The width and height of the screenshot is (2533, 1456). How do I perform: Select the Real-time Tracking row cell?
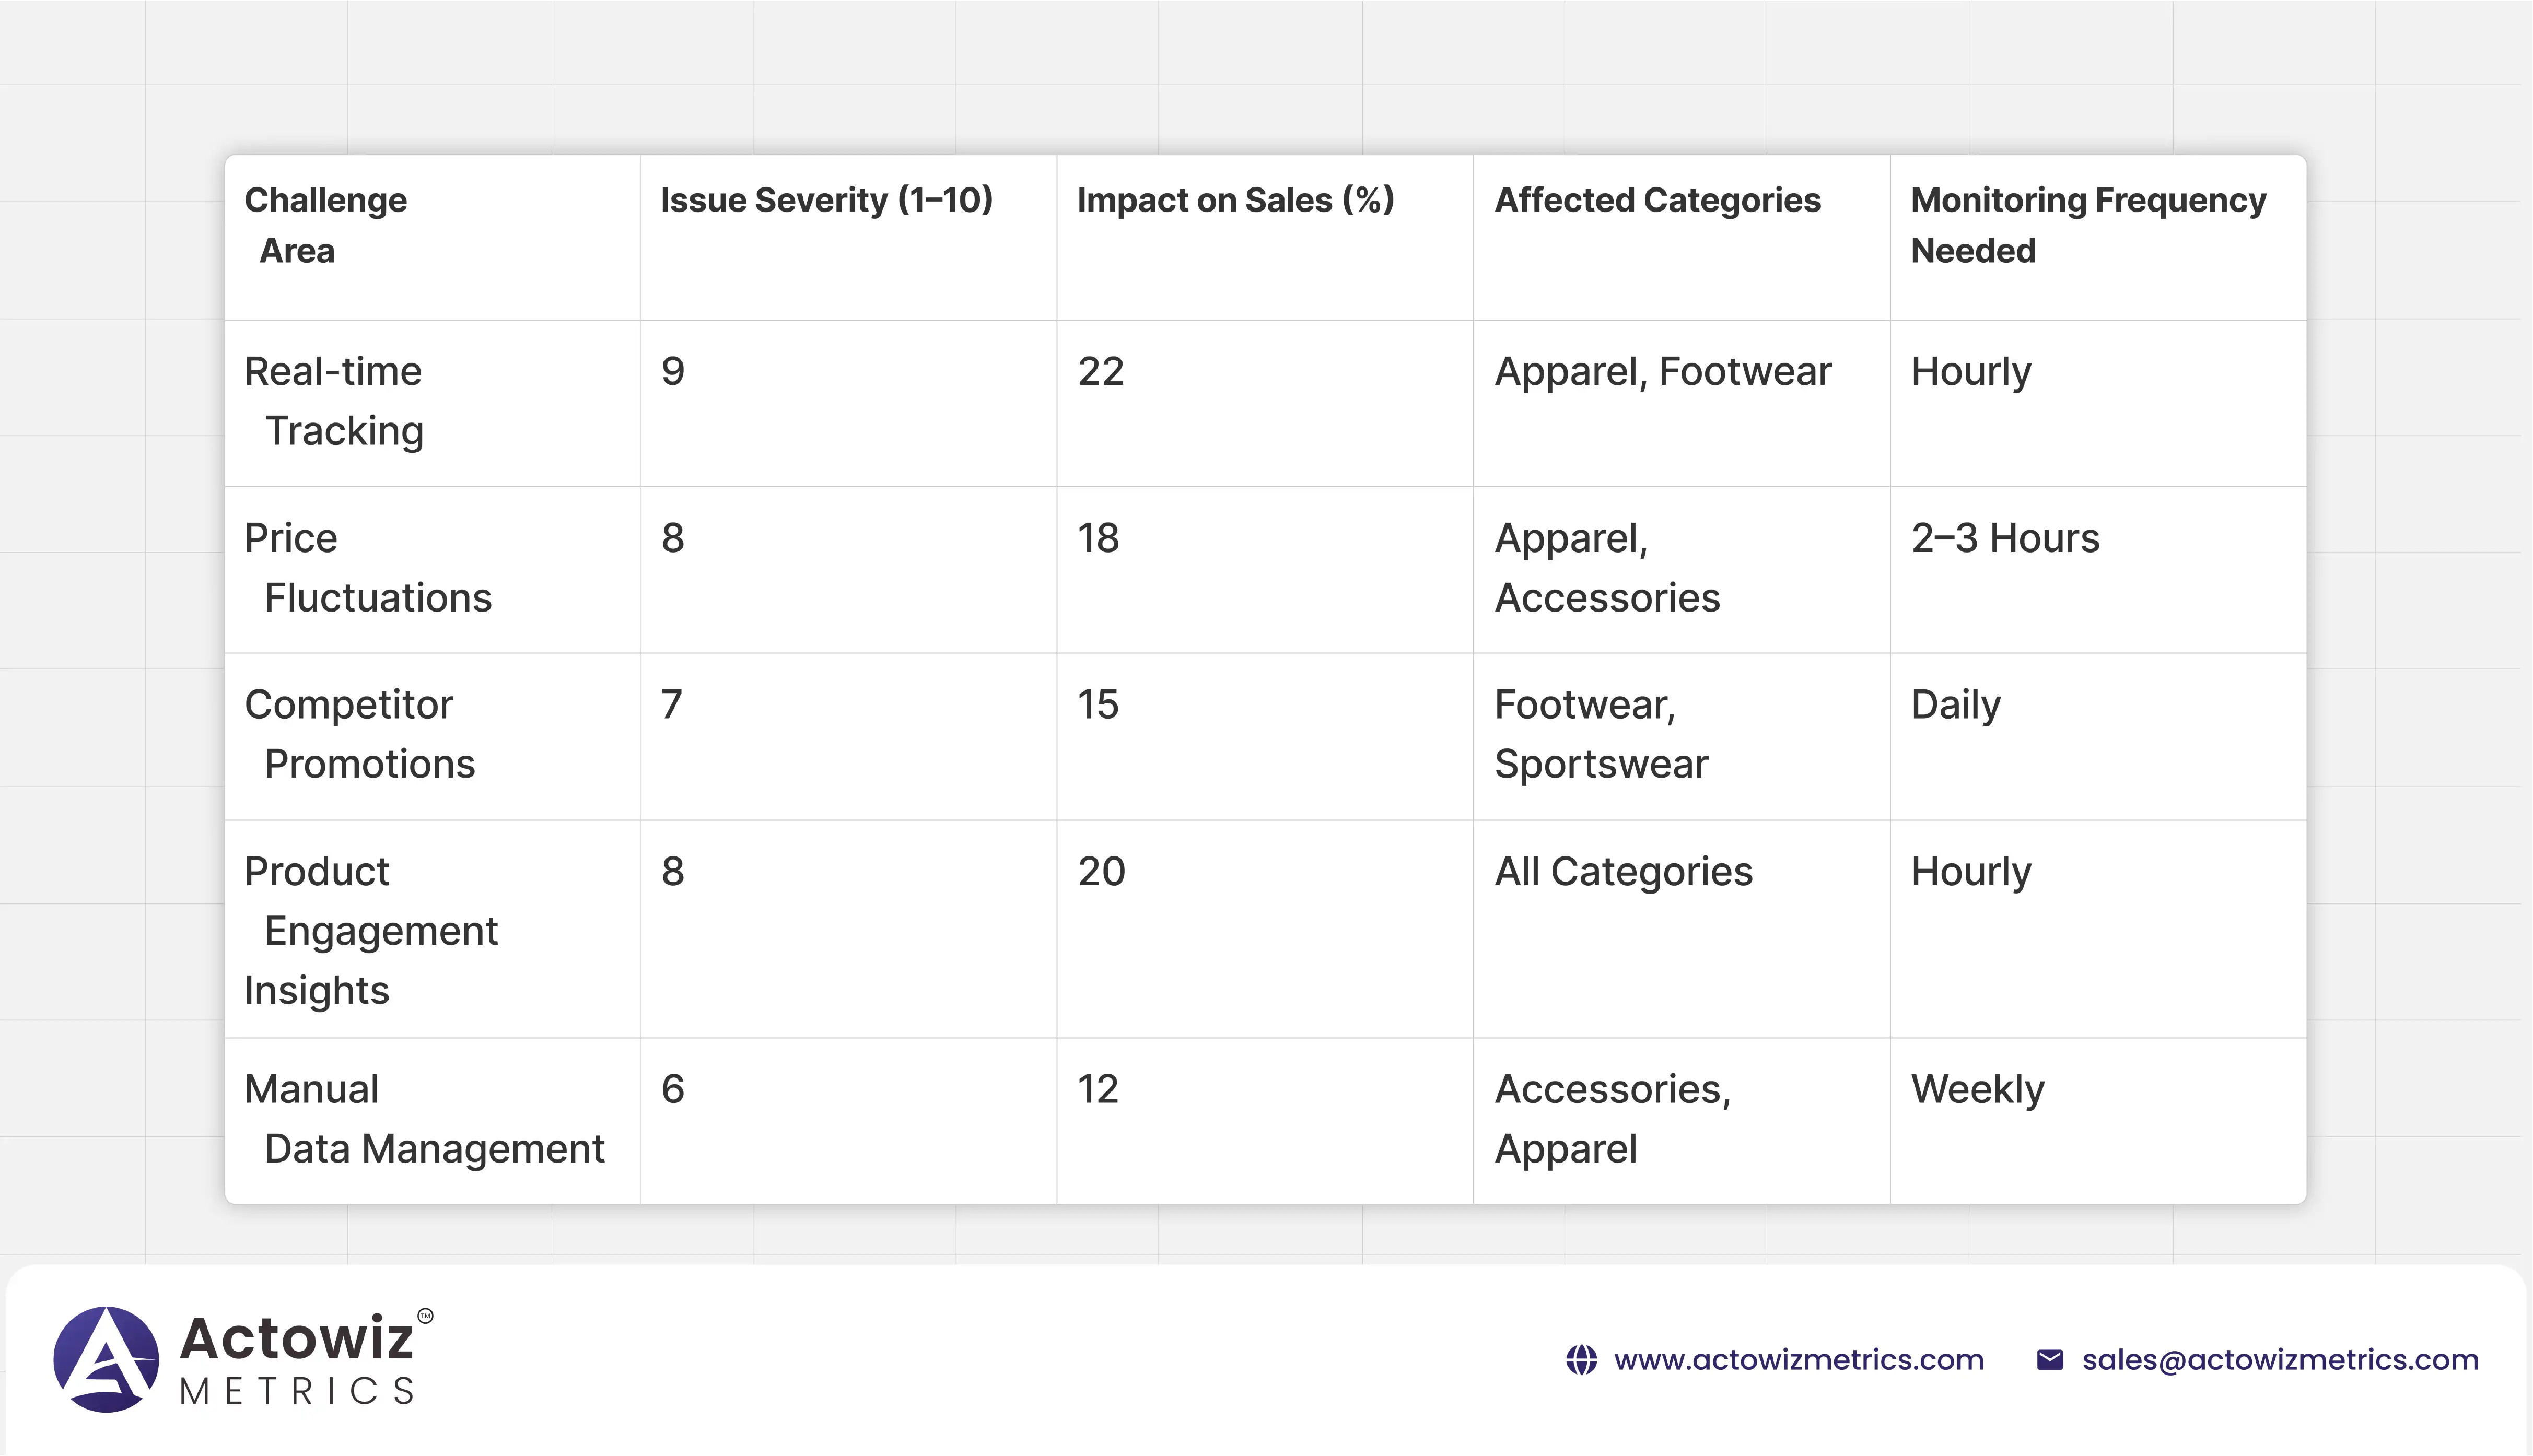[x=334, y=401]
